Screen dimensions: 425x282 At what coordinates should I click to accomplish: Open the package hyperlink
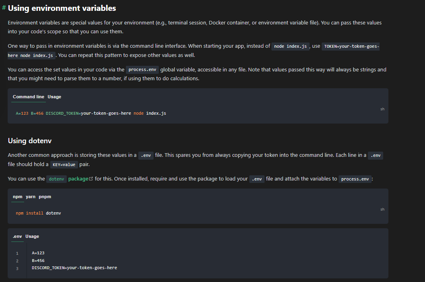pyautogui.click(x=78, y=178)
